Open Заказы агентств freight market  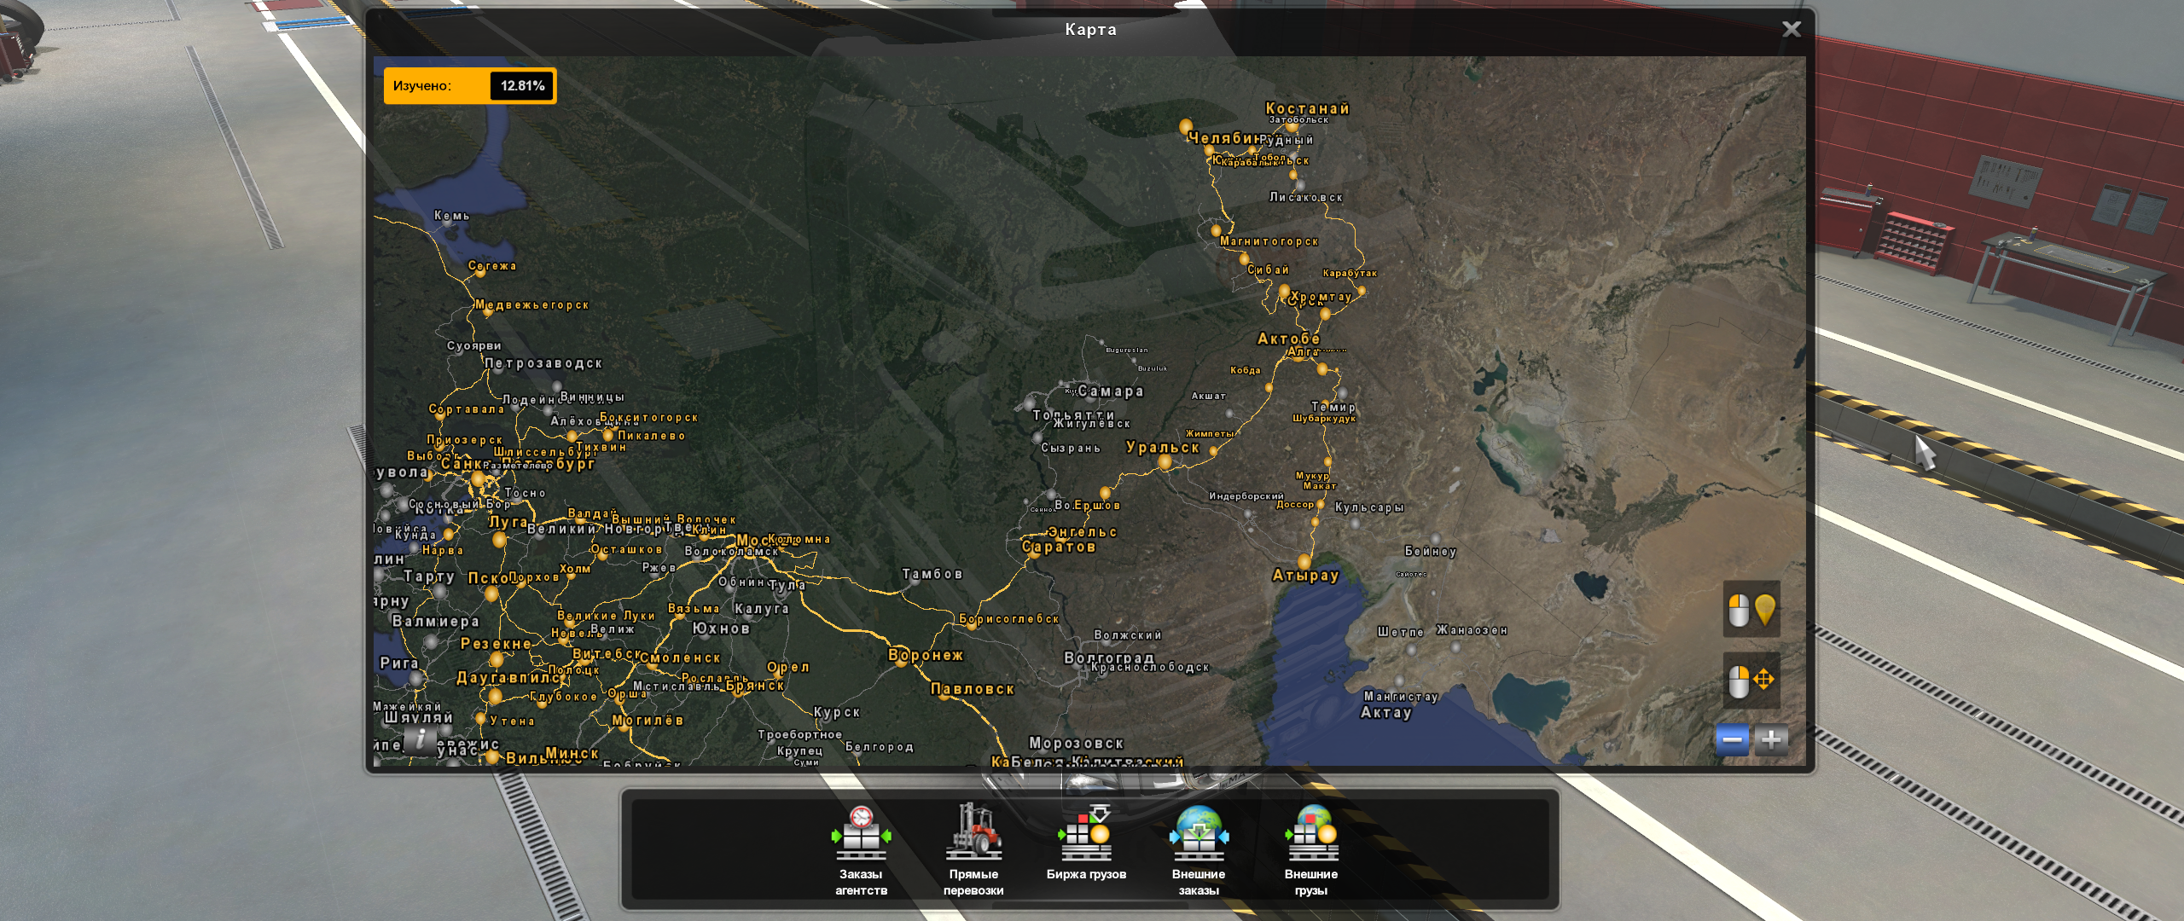[861, 849]
